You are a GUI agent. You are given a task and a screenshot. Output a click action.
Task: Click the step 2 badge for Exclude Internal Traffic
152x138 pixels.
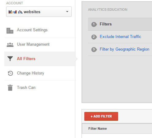(x=94, y=37)
